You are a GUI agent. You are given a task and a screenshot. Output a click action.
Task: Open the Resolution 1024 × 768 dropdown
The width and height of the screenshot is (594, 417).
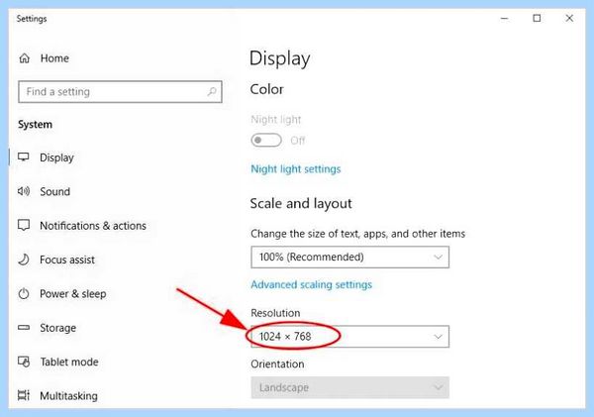pos(350,336)
